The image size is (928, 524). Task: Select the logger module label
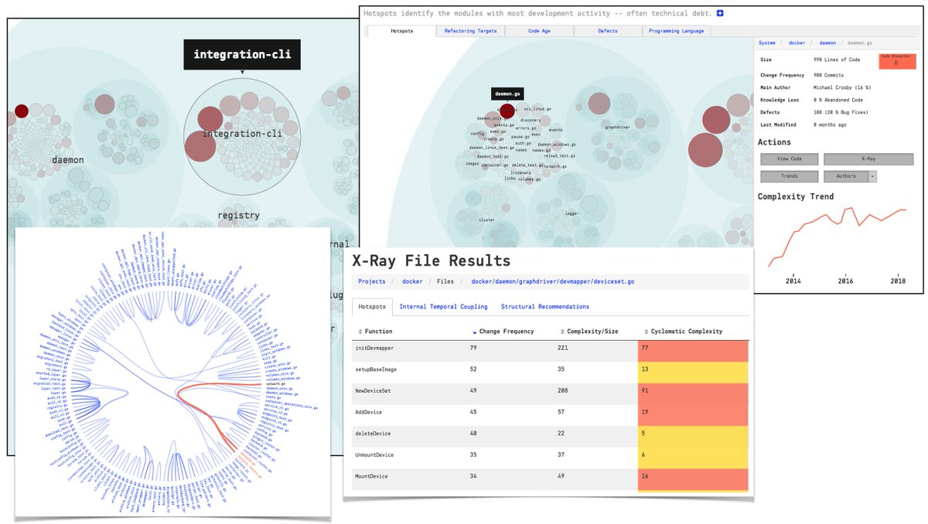(571, 213)
